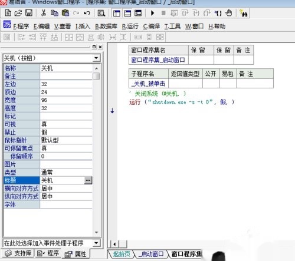Open the R.运行 menu
Screen dimensions: 295x261
tap(130, 27)
